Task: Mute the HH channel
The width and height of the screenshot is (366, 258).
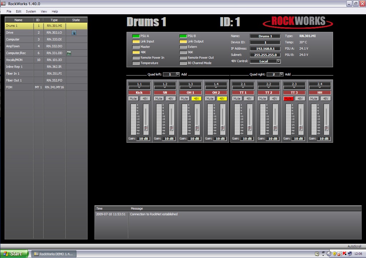Action: (x=314, y=99)
